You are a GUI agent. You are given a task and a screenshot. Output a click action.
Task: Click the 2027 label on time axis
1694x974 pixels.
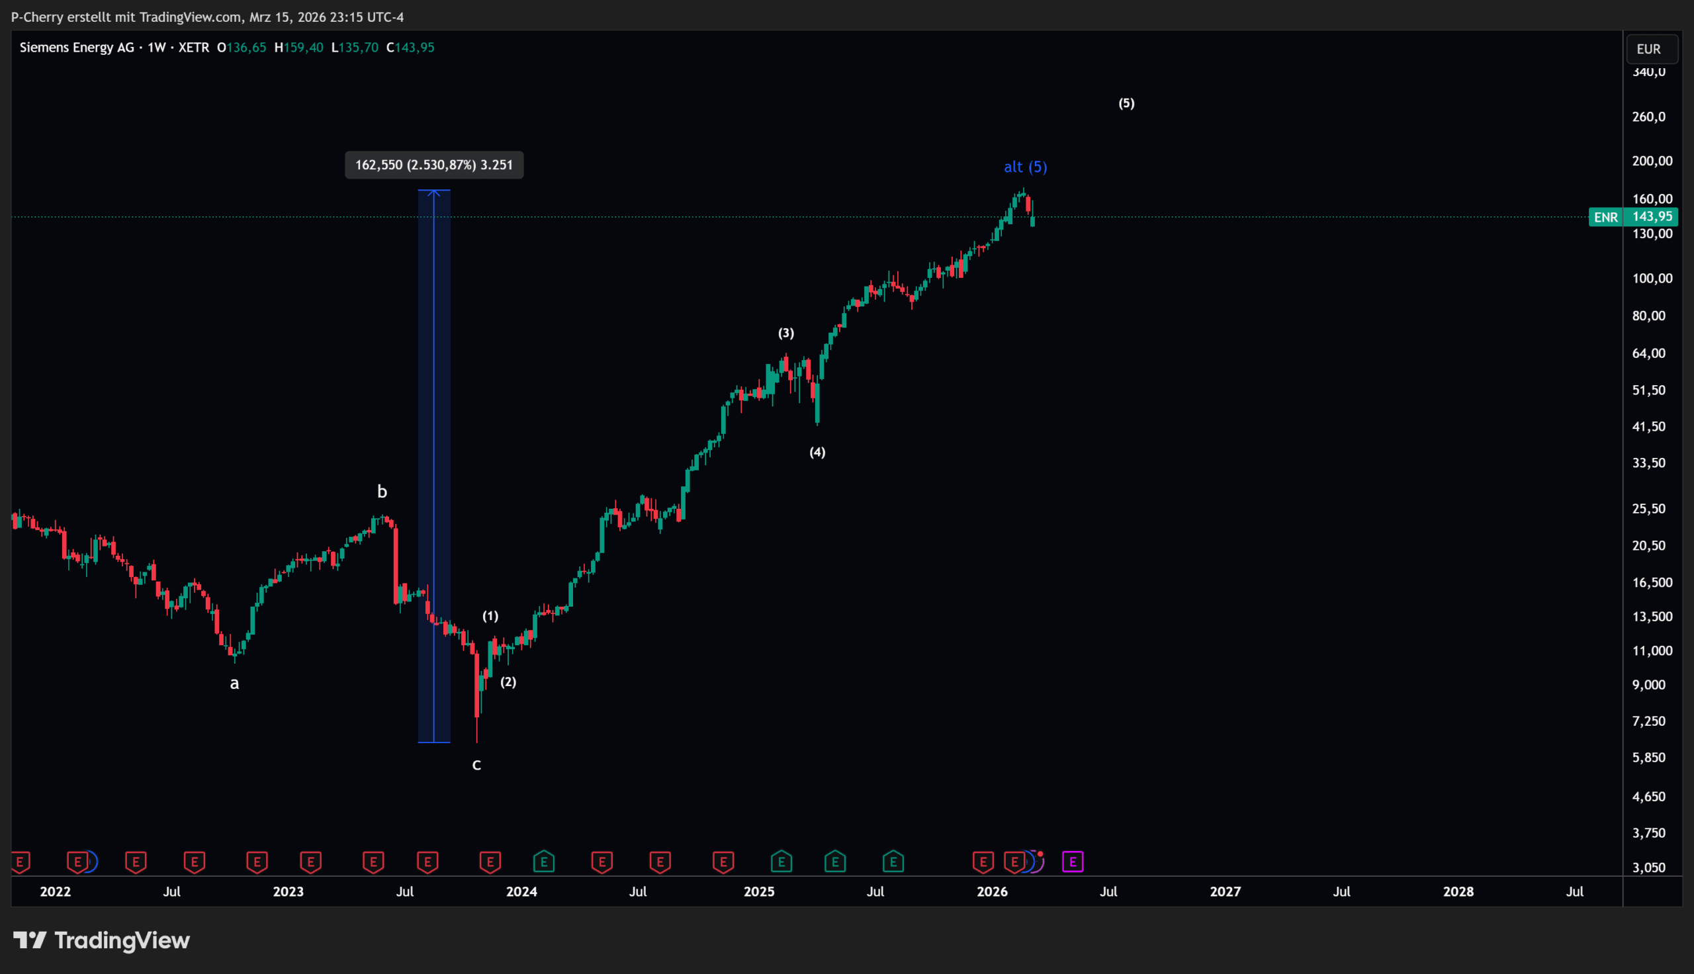click(1226, 892)
